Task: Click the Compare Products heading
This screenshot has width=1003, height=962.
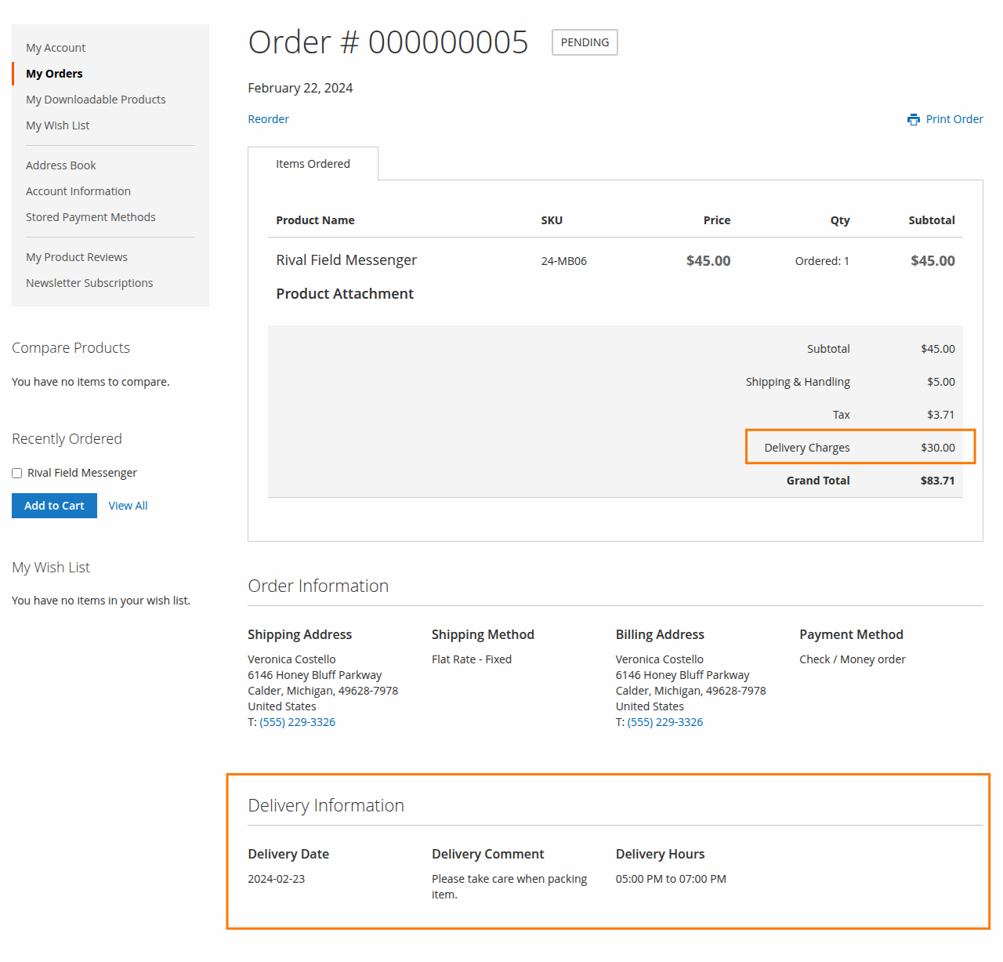Action: coord(71,348)
